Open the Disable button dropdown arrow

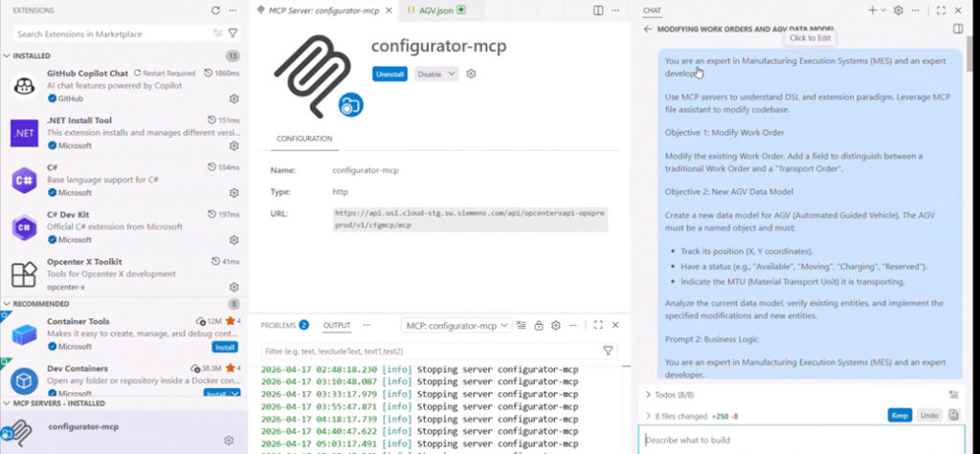coord(452,74)
